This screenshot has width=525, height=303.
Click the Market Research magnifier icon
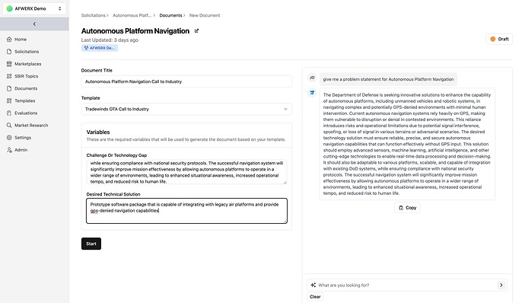9,126
